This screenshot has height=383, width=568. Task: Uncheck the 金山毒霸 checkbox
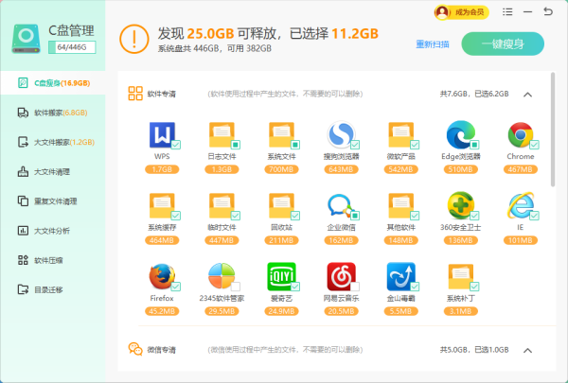tap(415, 287)
